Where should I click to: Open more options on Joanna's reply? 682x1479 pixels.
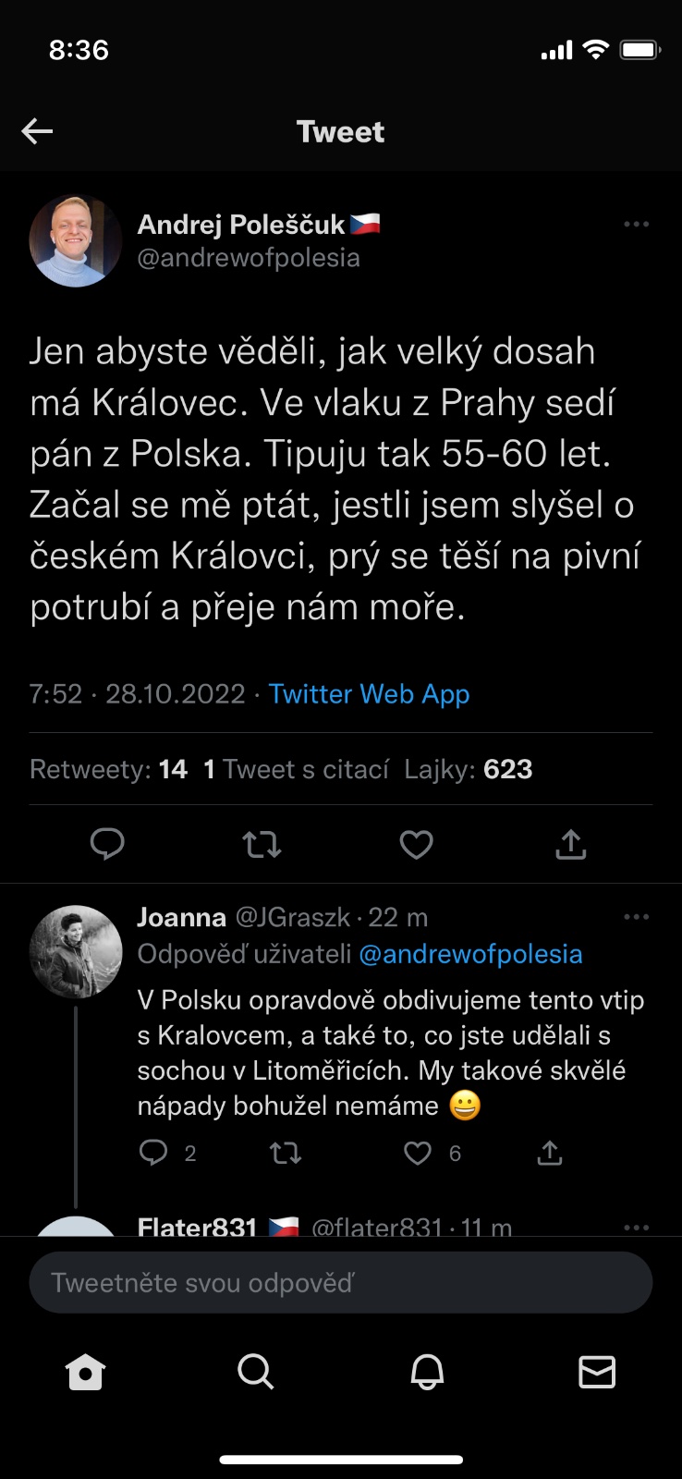tap(636, 917)
